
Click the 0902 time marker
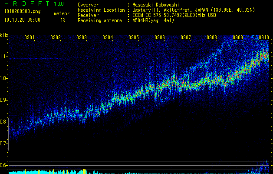click(x=56, y=37)
